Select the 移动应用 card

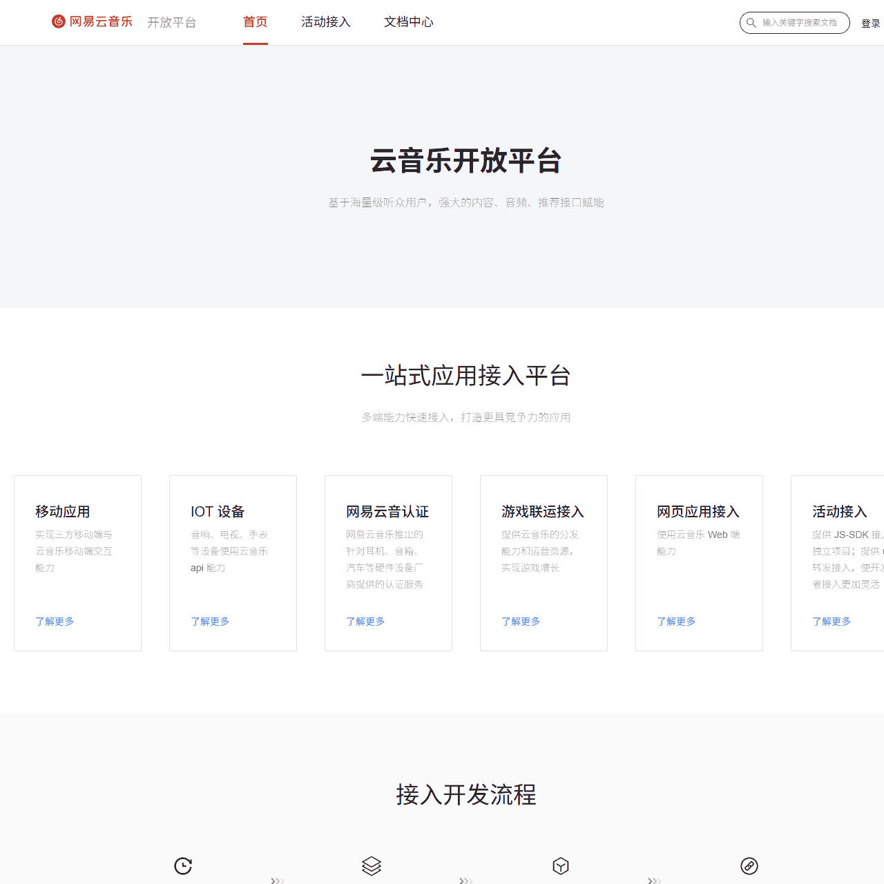(77, 563)
